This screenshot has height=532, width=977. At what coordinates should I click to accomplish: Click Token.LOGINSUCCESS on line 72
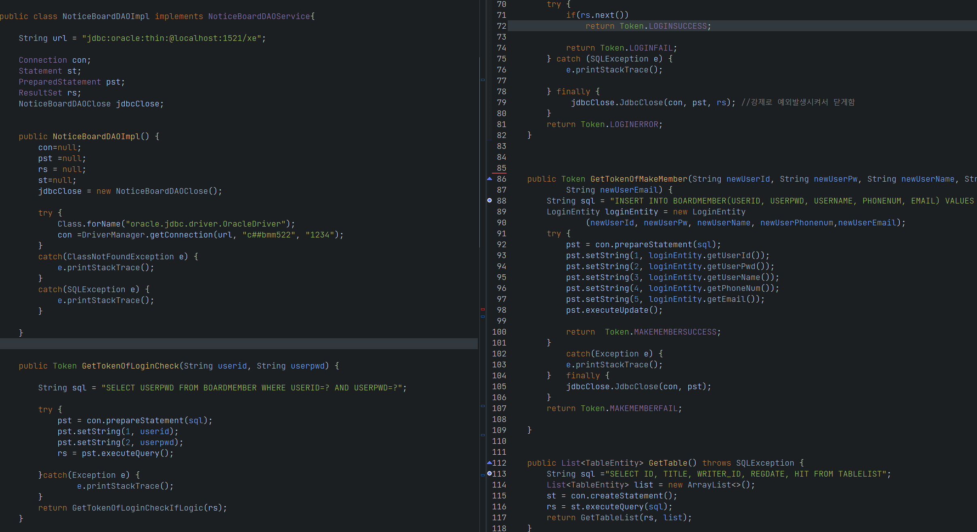click(663, 26)
